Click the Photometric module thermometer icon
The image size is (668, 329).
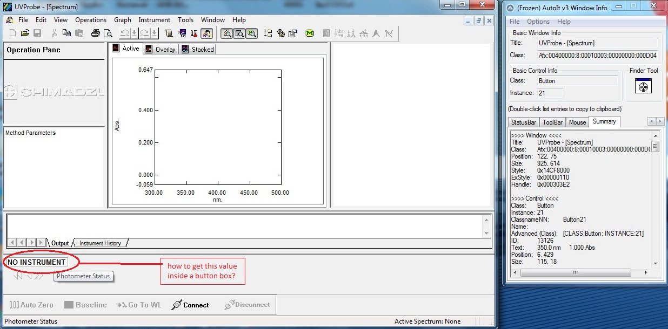(x=194, y=33)
